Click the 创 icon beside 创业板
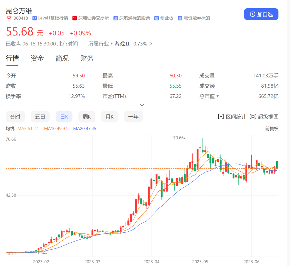 tap(157, 18)
